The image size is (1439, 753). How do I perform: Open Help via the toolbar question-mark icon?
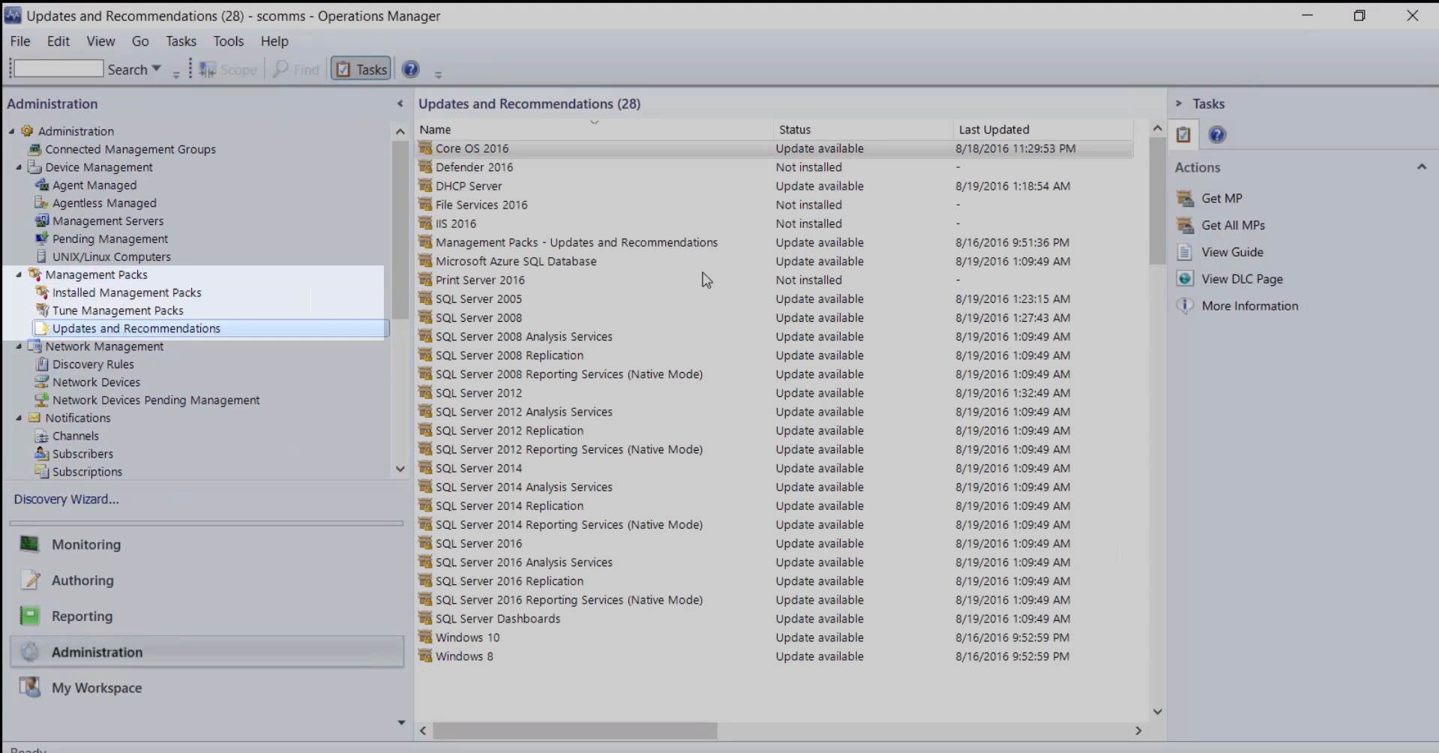pyautogui.click(x=410, y=70)
